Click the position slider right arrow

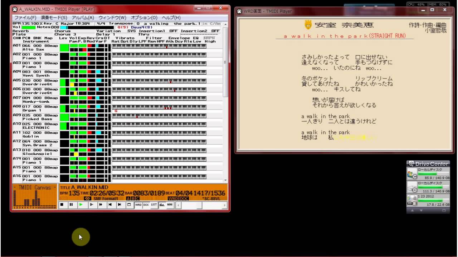coord(225,205)
